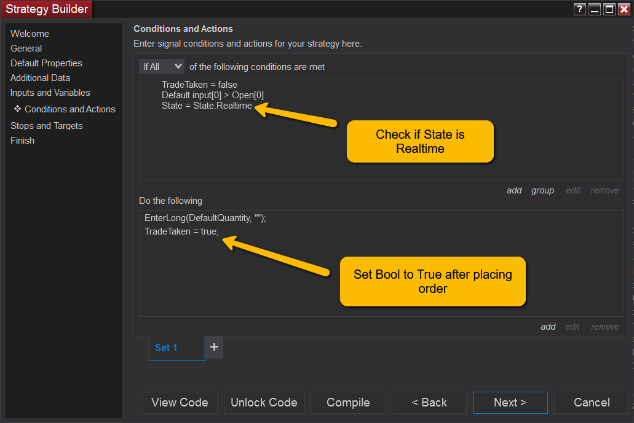Go to next step with Next button

510,403
